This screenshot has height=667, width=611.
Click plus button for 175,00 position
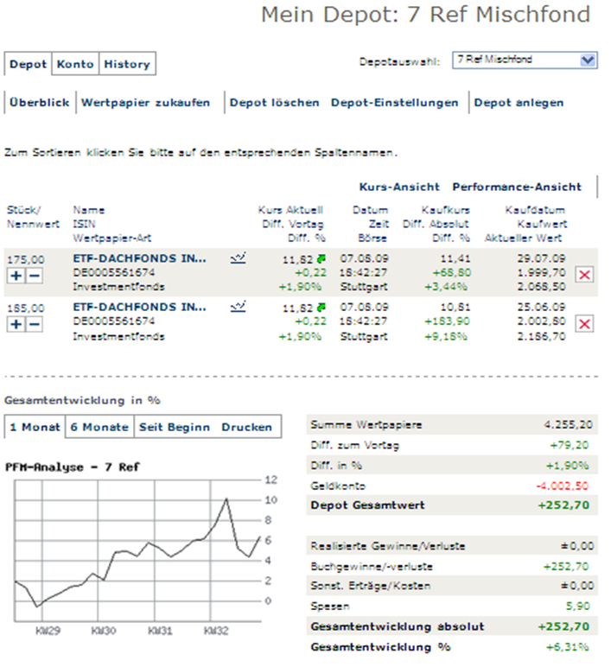pyautogui.click(x=14, y=275)
